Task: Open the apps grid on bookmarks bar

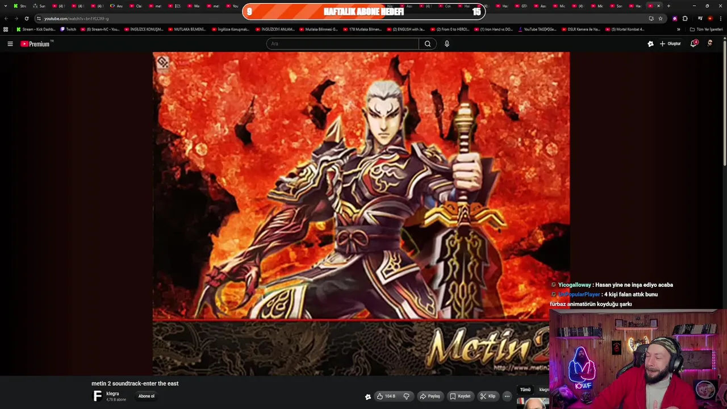Action: [6, 30]
